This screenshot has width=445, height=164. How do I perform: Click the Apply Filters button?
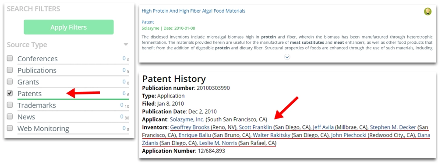click(x=69, y=27)
